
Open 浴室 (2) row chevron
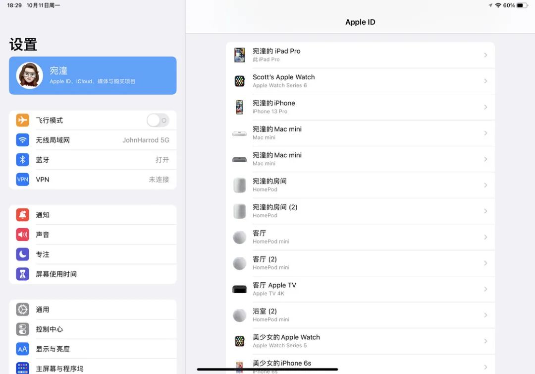pyautogui.click(x=485, y=315)
